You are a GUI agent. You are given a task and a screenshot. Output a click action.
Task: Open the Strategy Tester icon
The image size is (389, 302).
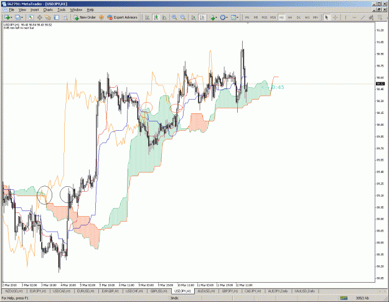point(65,17)
